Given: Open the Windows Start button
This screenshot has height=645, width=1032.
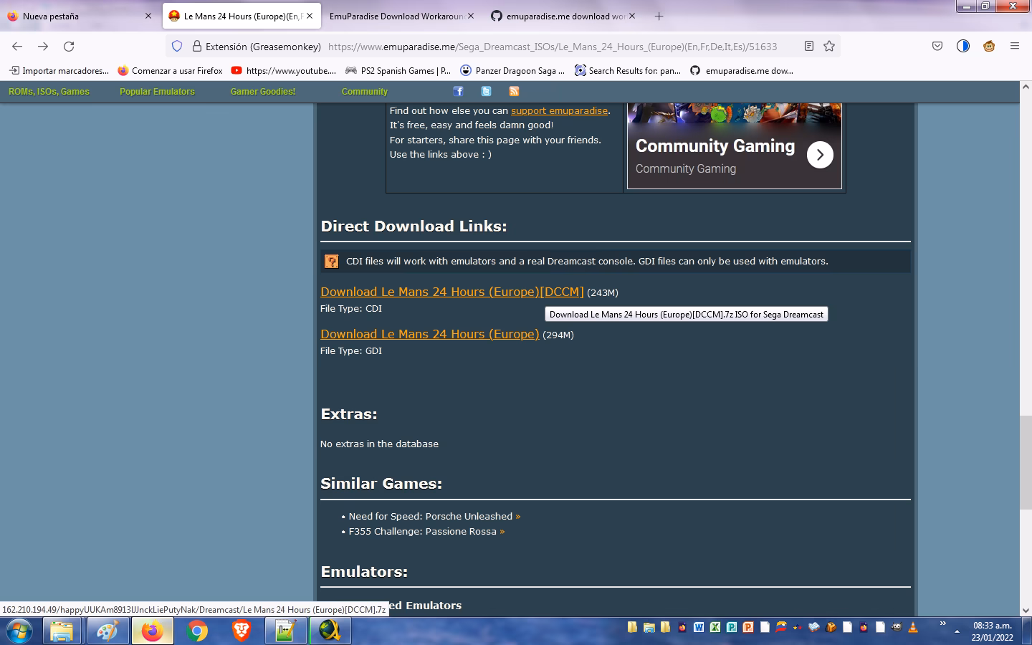Looking at the screenshot, I should pos(19,631).
